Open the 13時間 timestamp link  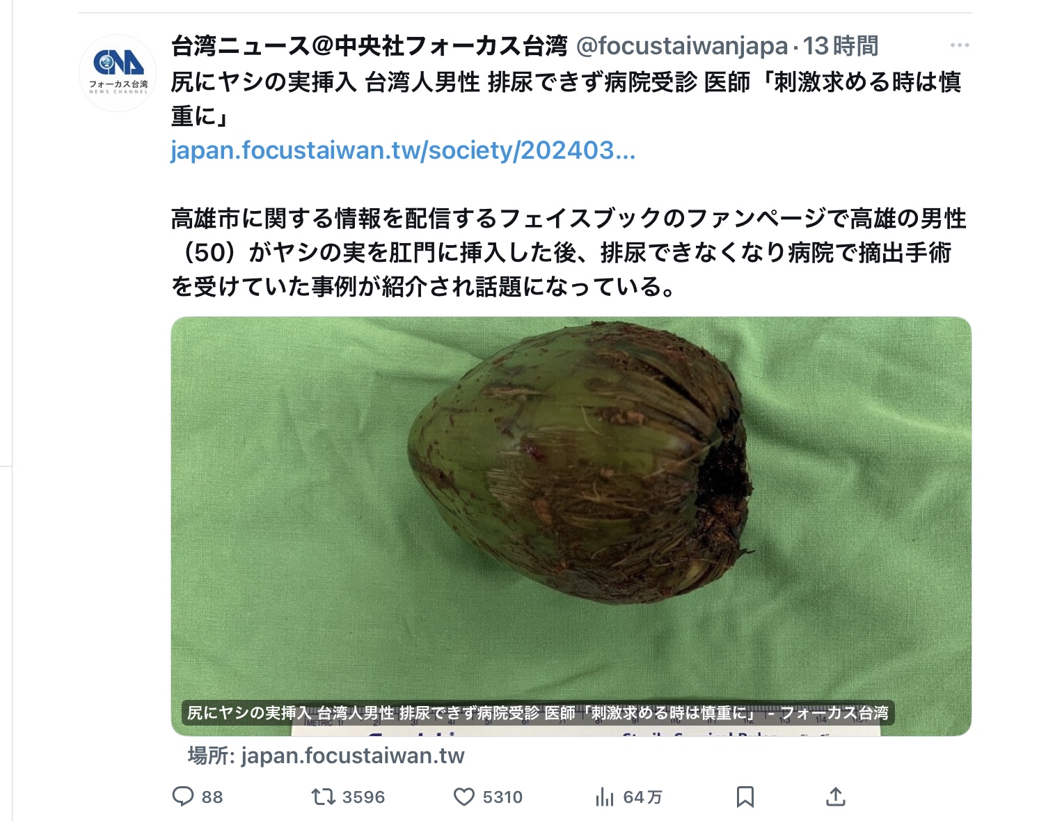tap(841, 46)
